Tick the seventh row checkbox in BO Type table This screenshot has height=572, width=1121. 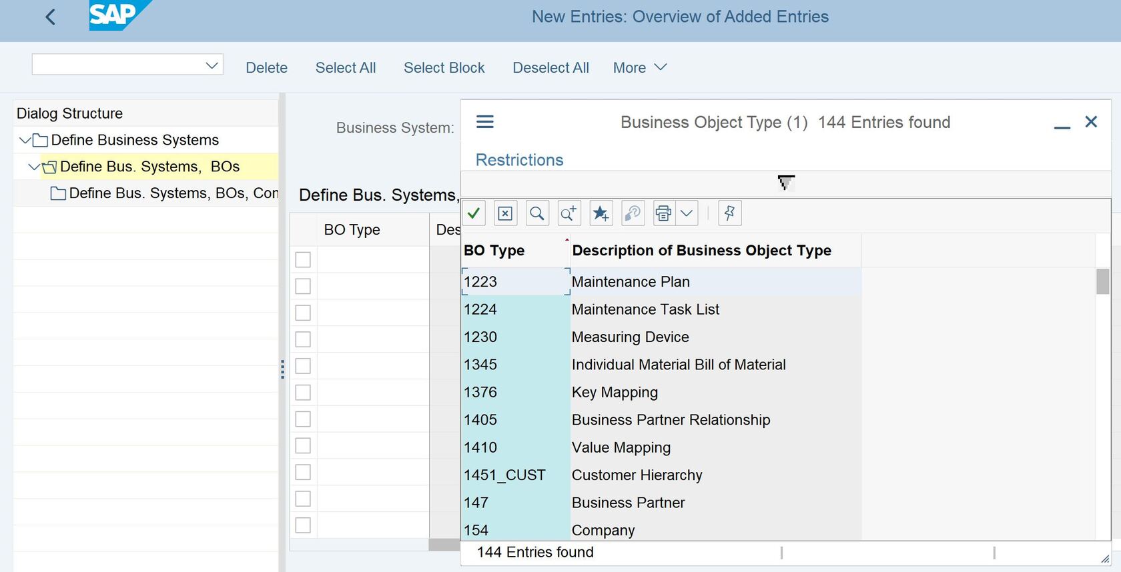click(x=303, y=419)
